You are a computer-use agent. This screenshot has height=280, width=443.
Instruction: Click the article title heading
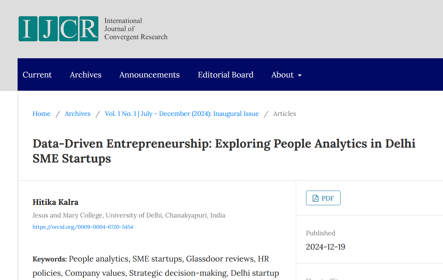224,151
